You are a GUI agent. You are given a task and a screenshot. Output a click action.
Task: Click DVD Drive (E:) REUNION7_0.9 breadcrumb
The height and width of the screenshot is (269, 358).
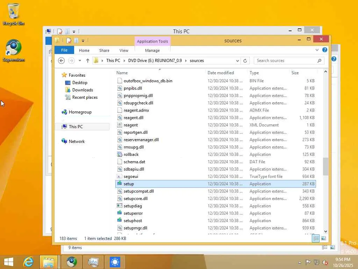click(x=155, y=61)
